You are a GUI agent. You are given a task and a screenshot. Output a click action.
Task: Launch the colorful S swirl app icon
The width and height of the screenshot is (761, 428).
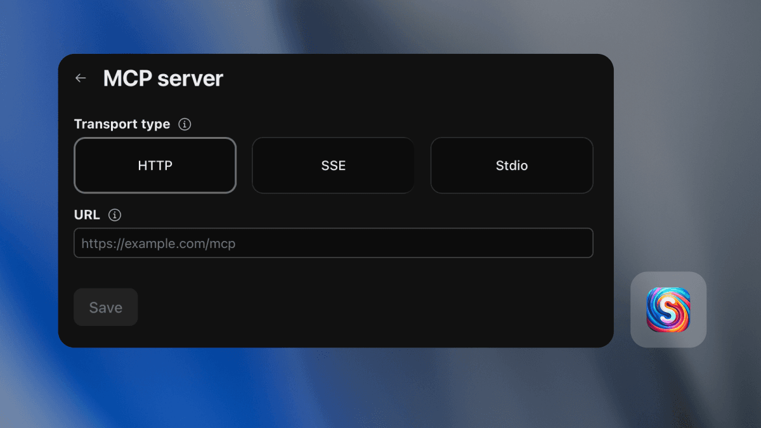[668, 310]
